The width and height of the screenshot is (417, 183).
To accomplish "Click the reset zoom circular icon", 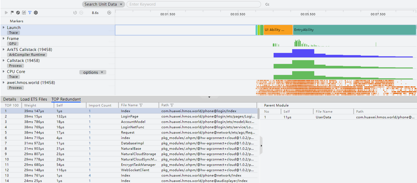I will pyautogui.click(x=75, y=13).
